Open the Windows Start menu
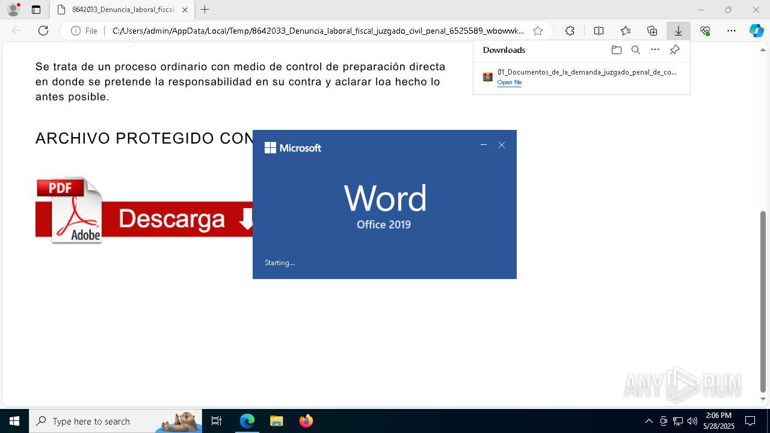The width and height of the screenshot is (770, 433). point(14,421)
